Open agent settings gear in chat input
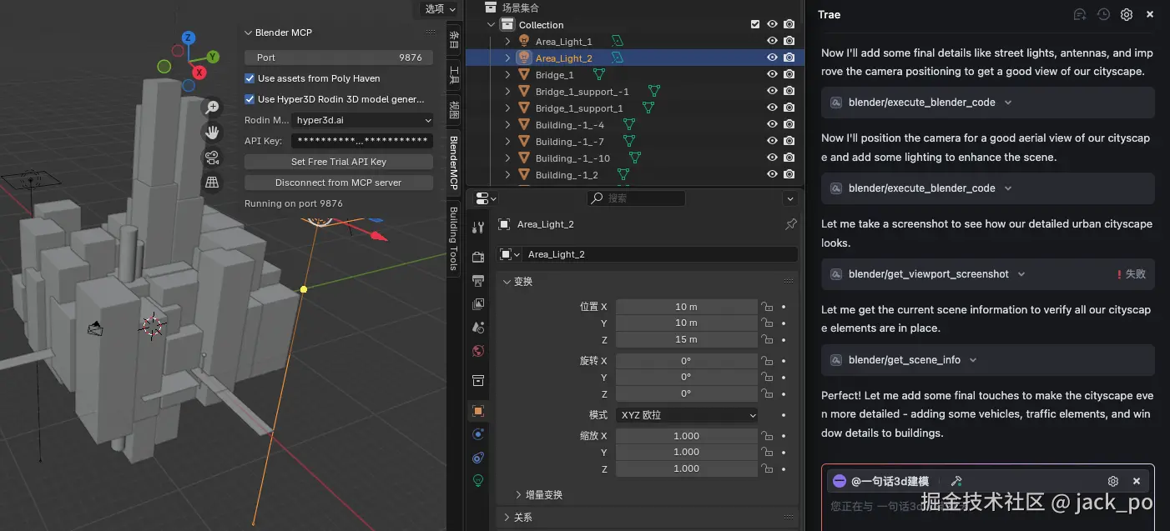 point(1112,481)
